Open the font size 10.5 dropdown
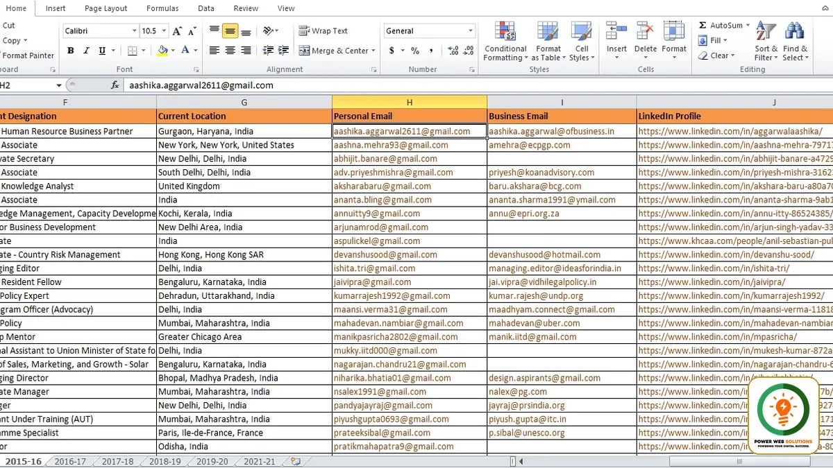Screen dimensions: 833x468 click(165, 31)
